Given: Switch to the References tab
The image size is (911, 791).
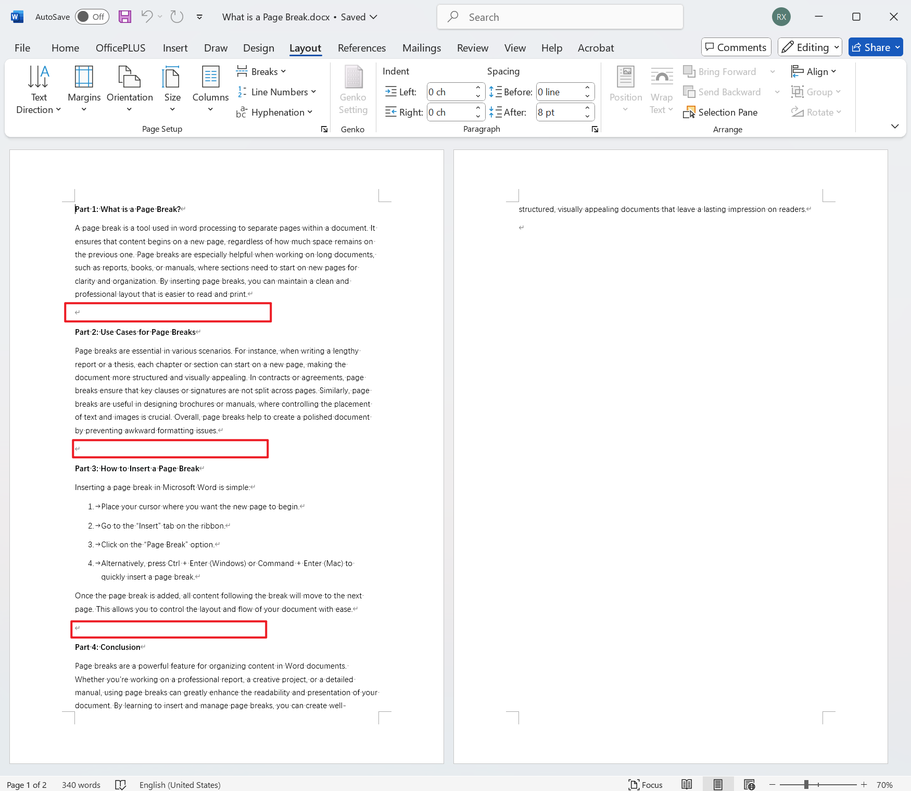Looking at the screenshot, I should [361, 47].
